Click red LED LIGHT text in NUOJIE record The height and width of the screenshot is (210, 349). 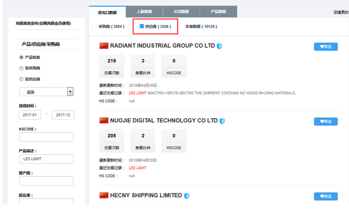[138, 168]
